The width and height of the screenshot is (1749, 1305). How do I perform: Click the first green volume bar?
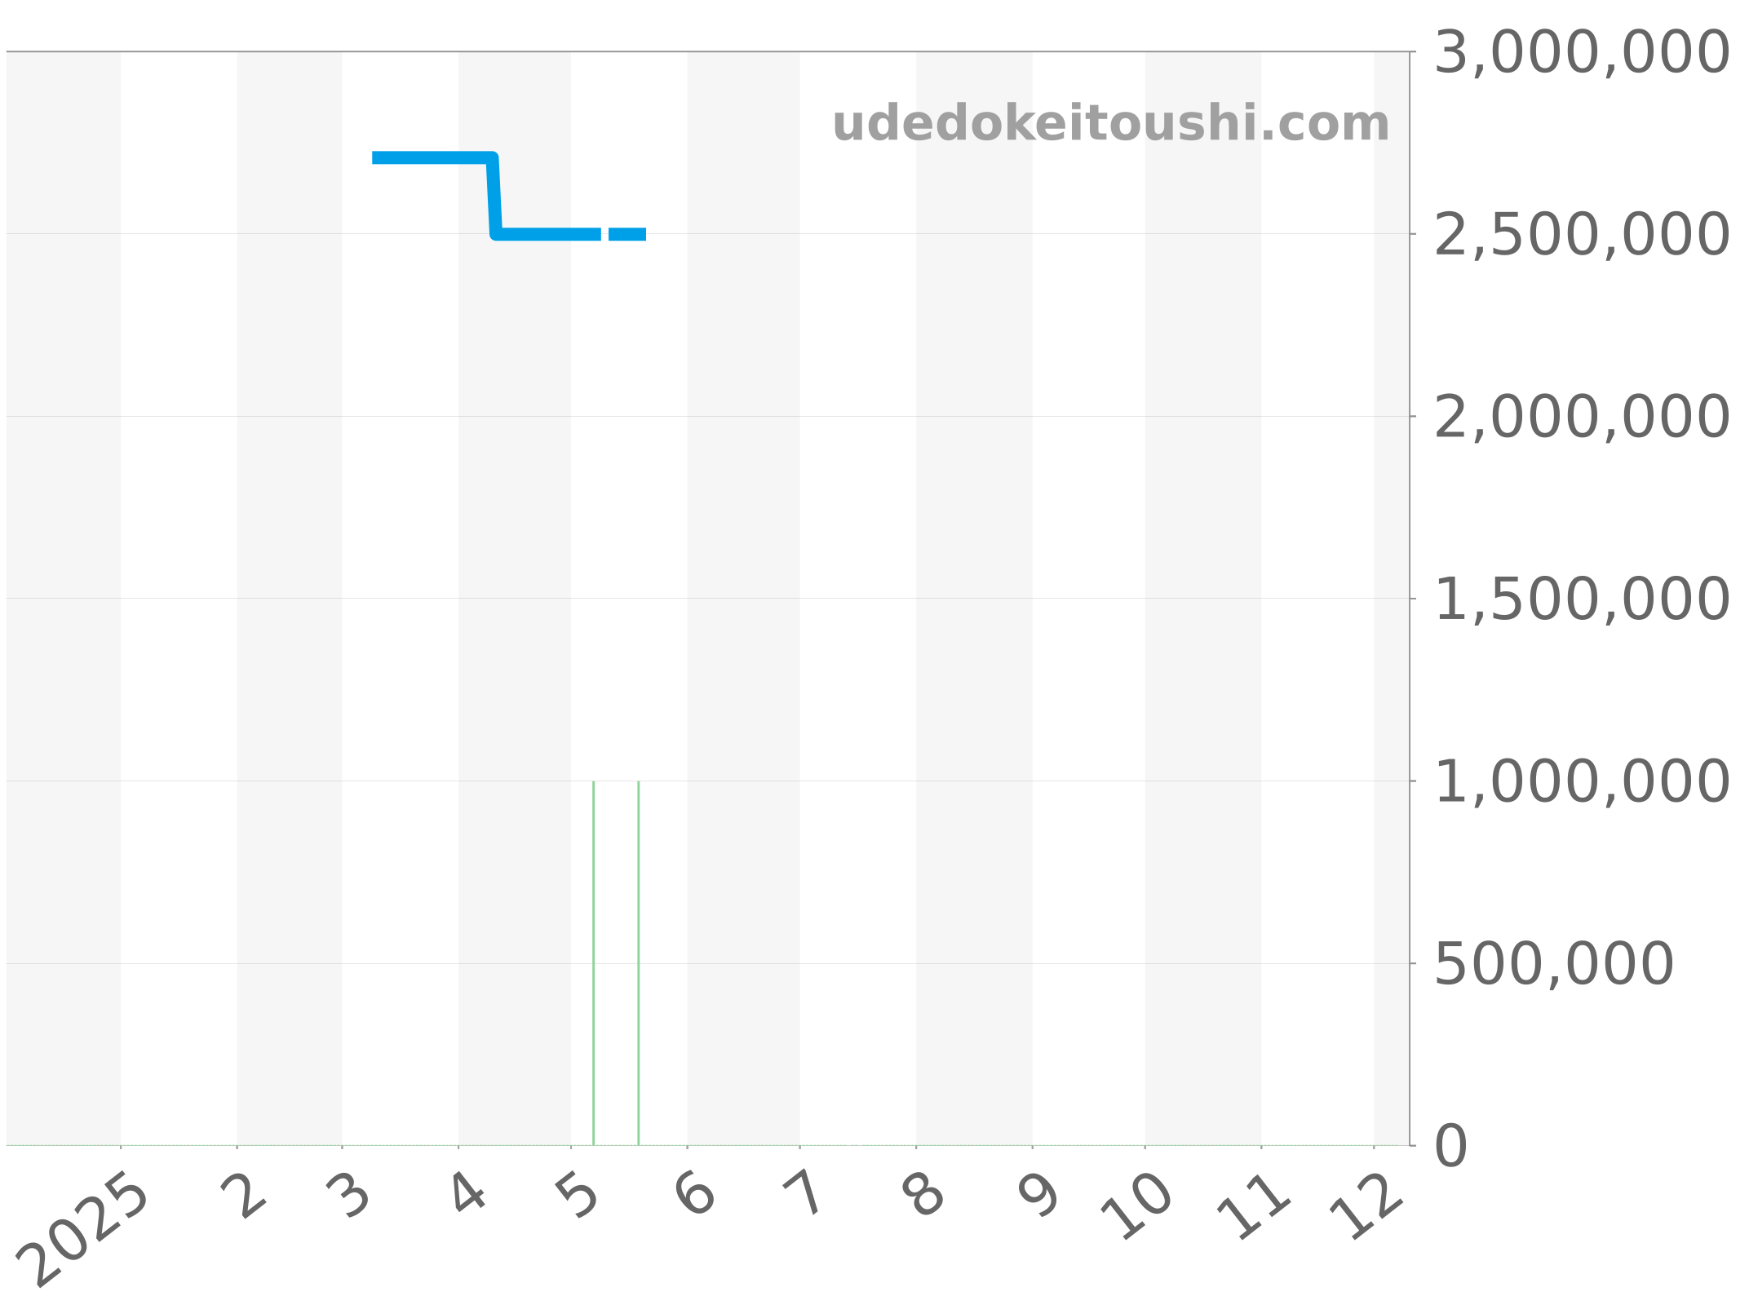coord(593,962)
